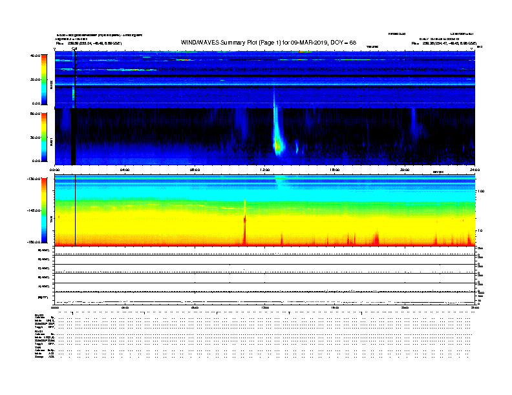The height and width of the screenshot is (395, 512).
Task: Click the small burst near 14:00 in RAD1
Action: (x=297, y=147)
